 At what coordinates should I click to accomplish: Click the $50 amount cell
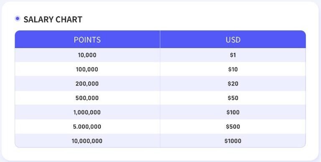click(233, 98)
